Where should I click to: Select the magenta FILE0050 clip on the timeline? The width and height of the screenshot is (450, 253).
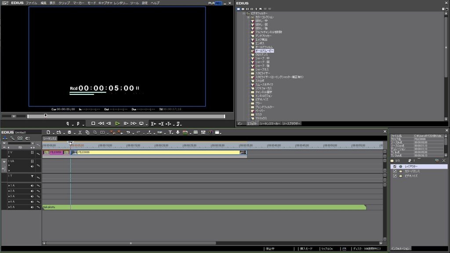(x=56, y=152)
